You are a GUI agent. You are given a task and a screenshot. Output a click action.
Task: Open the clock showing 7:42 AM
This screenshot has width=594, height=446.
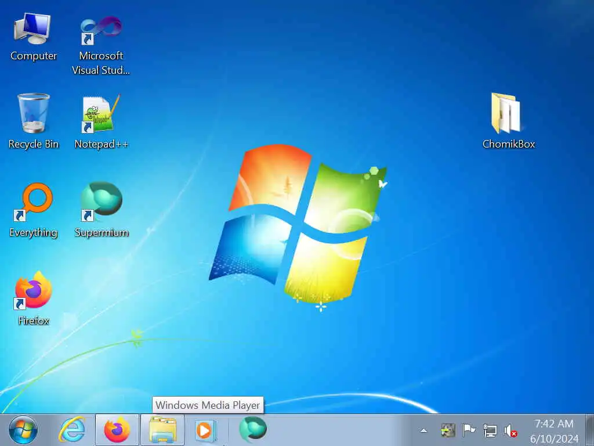coord(554,423)
